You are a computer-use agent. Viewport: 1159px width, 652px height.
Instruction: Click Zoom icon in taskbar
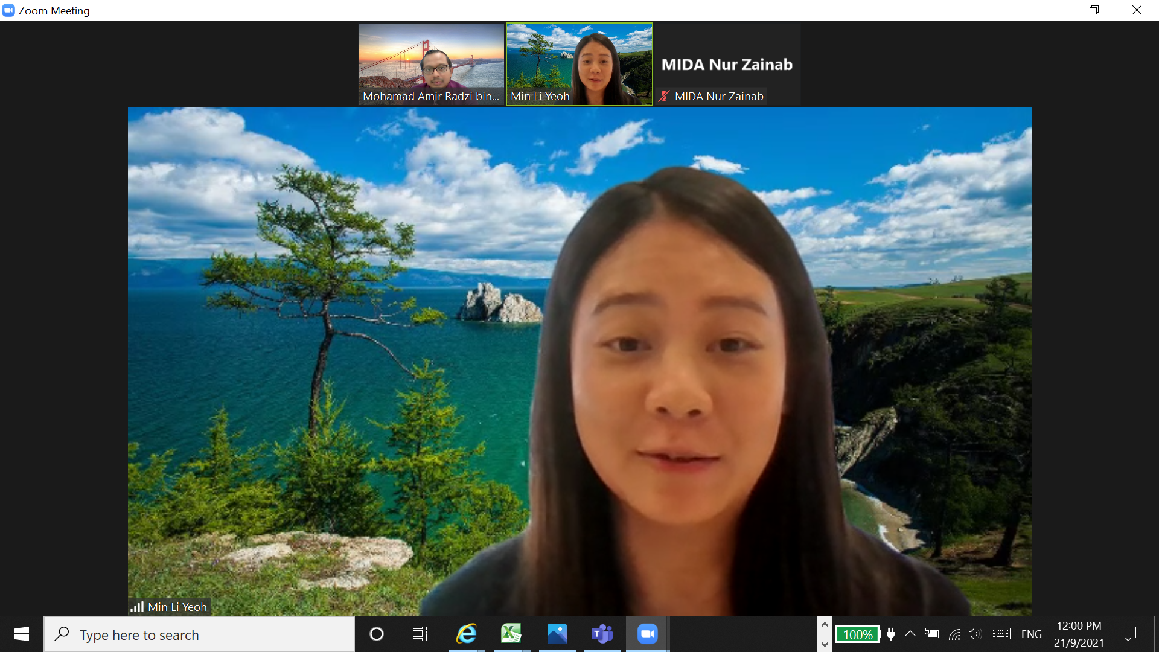coord(647,634)
